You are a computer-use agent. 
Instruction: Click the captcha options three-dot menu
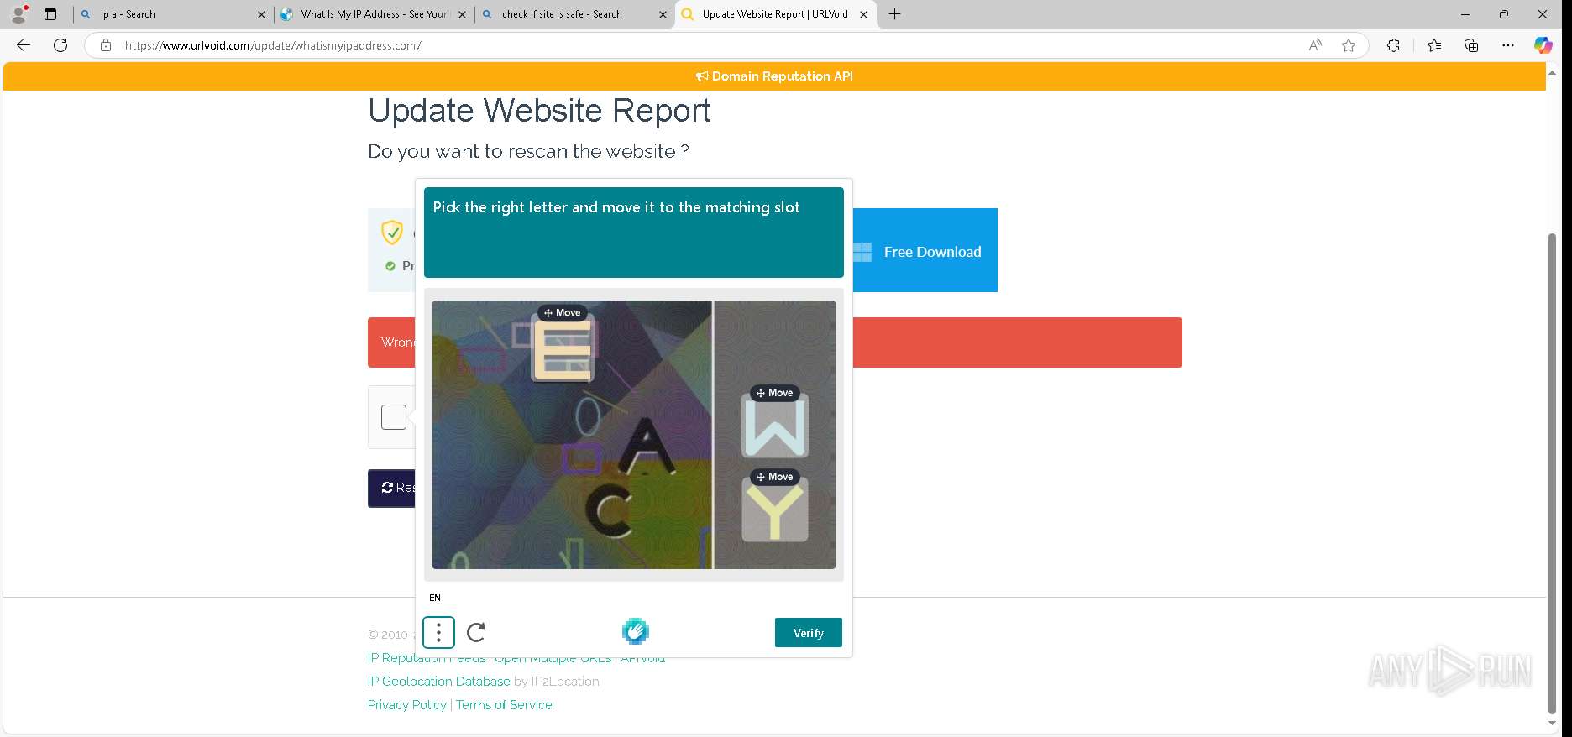coord(438,632)
